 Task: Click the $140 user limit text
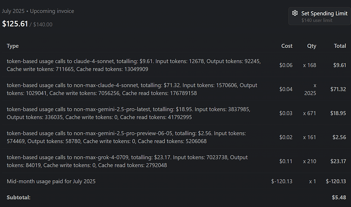point(317,20)
